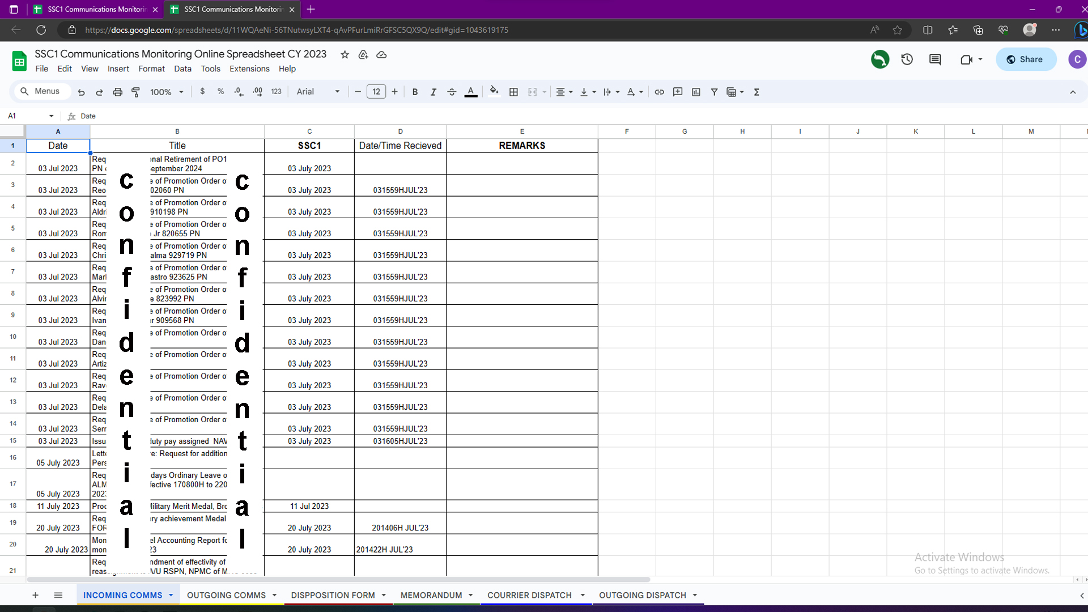This screenshot has width=1088, height=612.
Task: Open the Arial font dropdown
Action: (x=318, y=92)
